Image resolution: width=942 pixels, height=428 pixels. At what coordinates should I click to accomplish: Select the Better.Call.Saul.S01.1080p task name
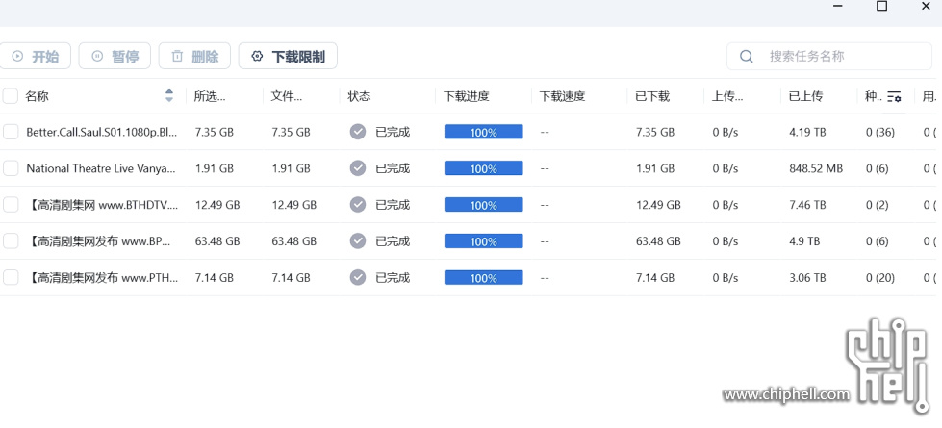pos(102,132)
